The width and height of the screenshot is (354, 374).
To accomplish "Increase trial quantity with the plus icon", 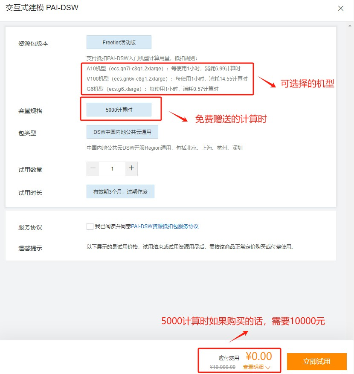I will pos(131,168).
